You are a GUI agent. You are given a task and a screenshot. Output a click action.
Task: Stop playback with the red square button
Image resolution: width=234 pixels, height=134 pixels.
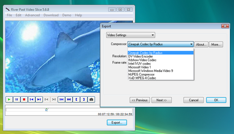[x=24, y=99]
